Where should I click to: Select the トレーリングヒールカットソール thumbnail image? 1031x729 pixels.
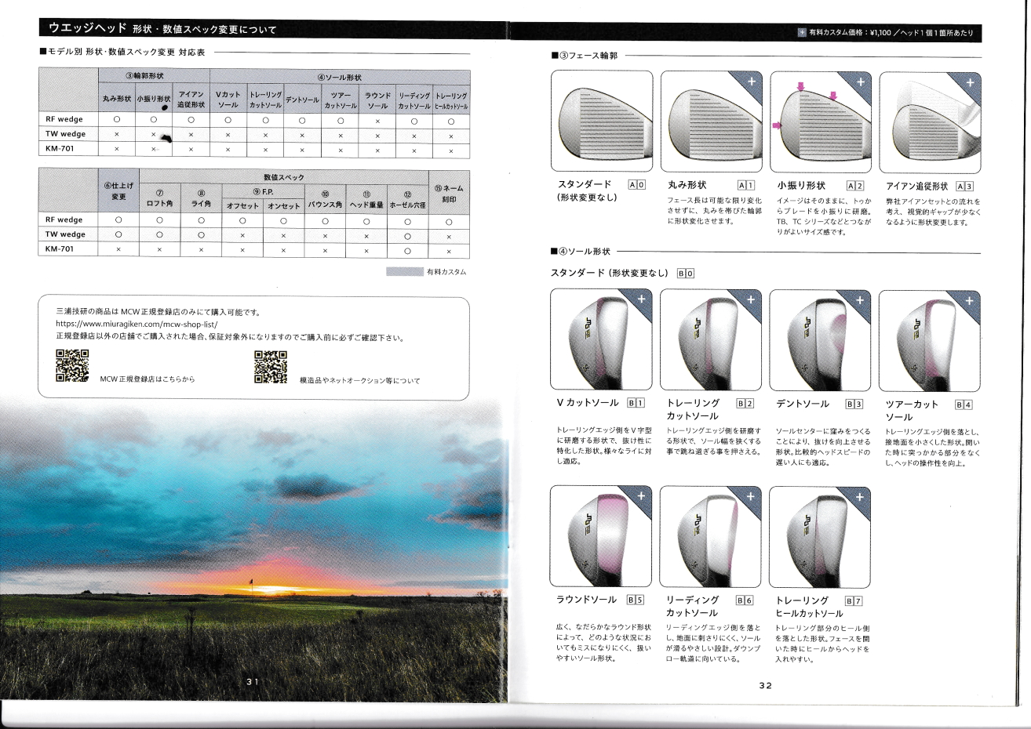(820, 536)
